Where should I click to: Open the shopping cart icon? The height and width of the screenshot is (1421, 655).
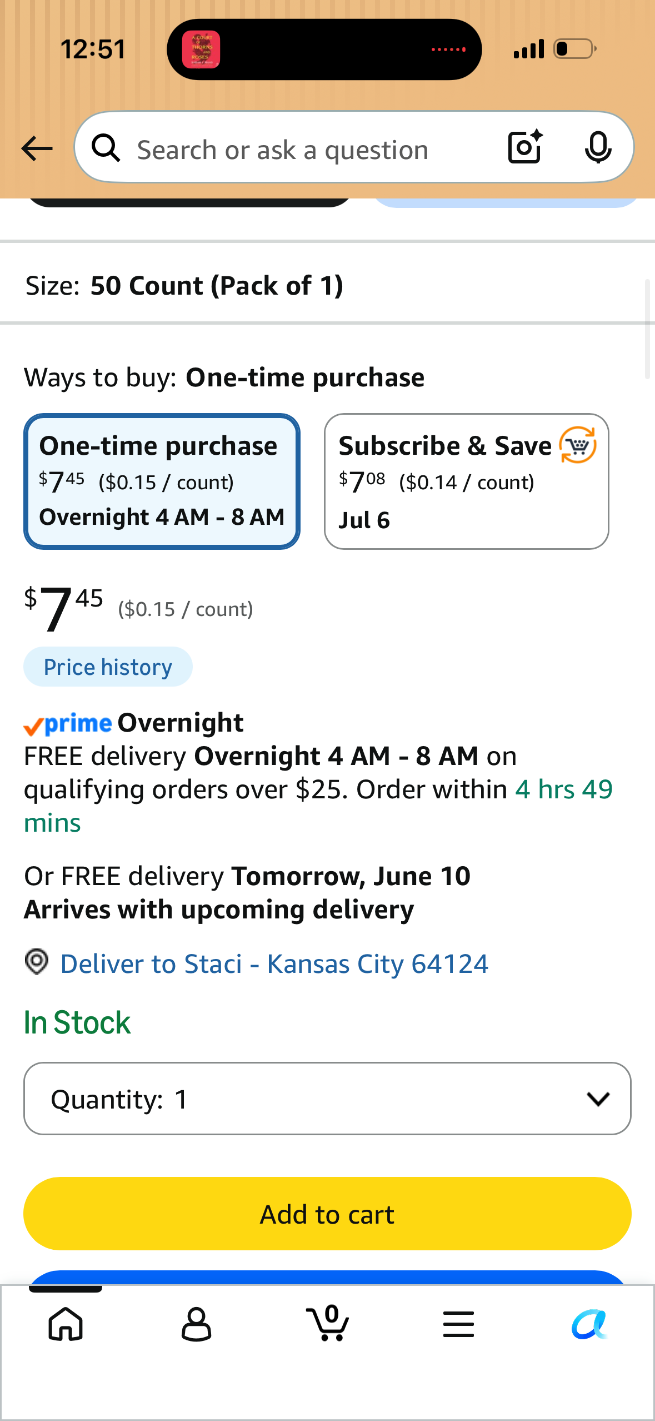[x=328, y=1323]
